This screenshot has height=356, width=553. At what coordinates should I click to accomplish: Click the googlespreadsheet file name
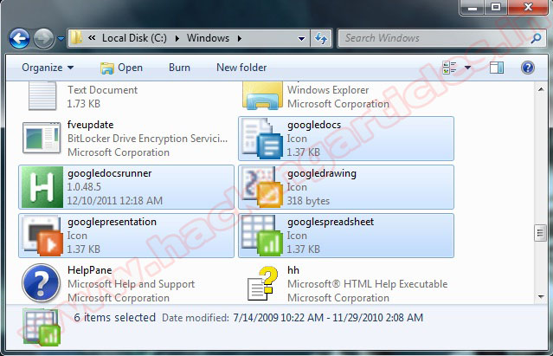click(x=331, y=222)
